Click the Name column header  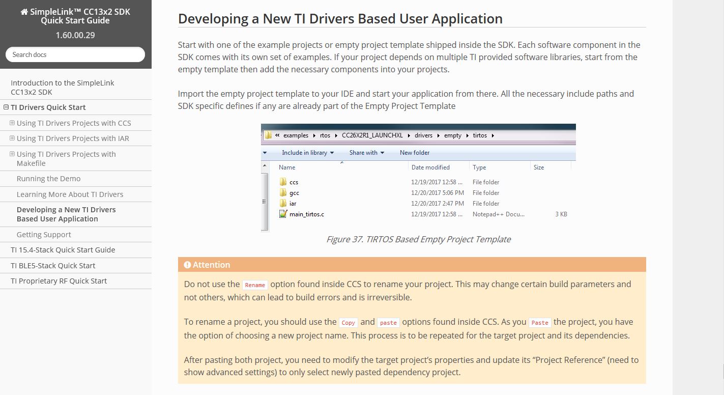(x=287, y=167)
